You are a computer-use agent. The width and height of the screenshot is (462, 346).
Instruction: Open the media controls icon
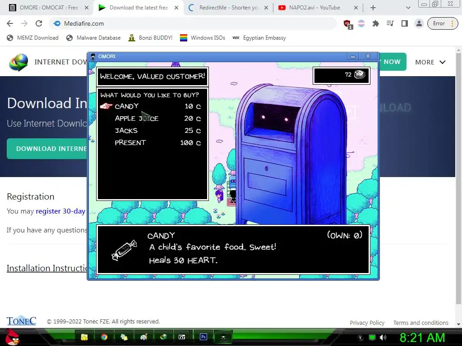point(390,23)
